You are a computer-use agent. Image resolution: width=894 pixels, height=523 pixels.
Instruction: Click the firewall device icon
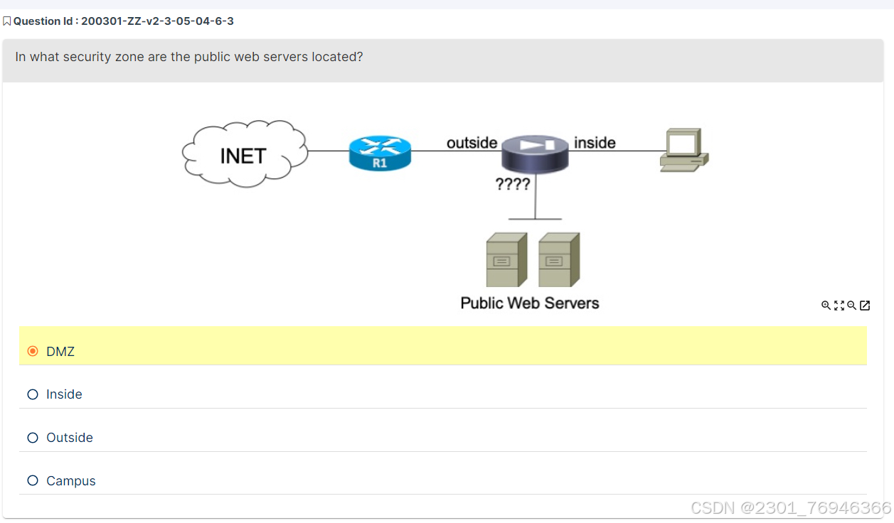(x=534, y=151)
